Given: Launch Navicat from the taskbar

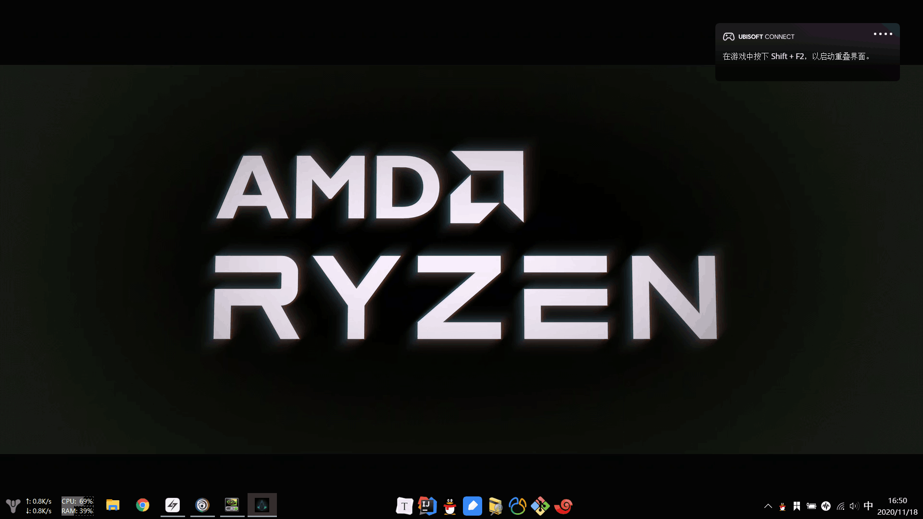Looking at the screenshot, I should pos(518,506).
